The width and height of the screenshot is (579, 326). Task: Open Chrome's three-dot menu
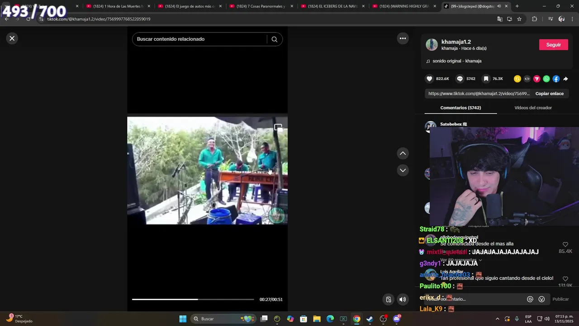click(572, 19)
